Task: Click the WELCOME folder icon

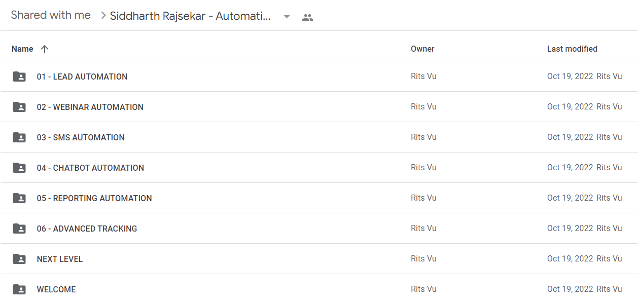Action: 19,289
